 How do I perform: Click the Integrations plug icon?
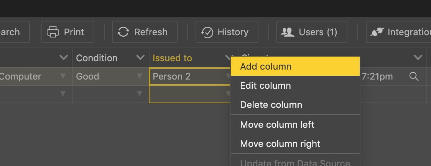tap(377, 32)
